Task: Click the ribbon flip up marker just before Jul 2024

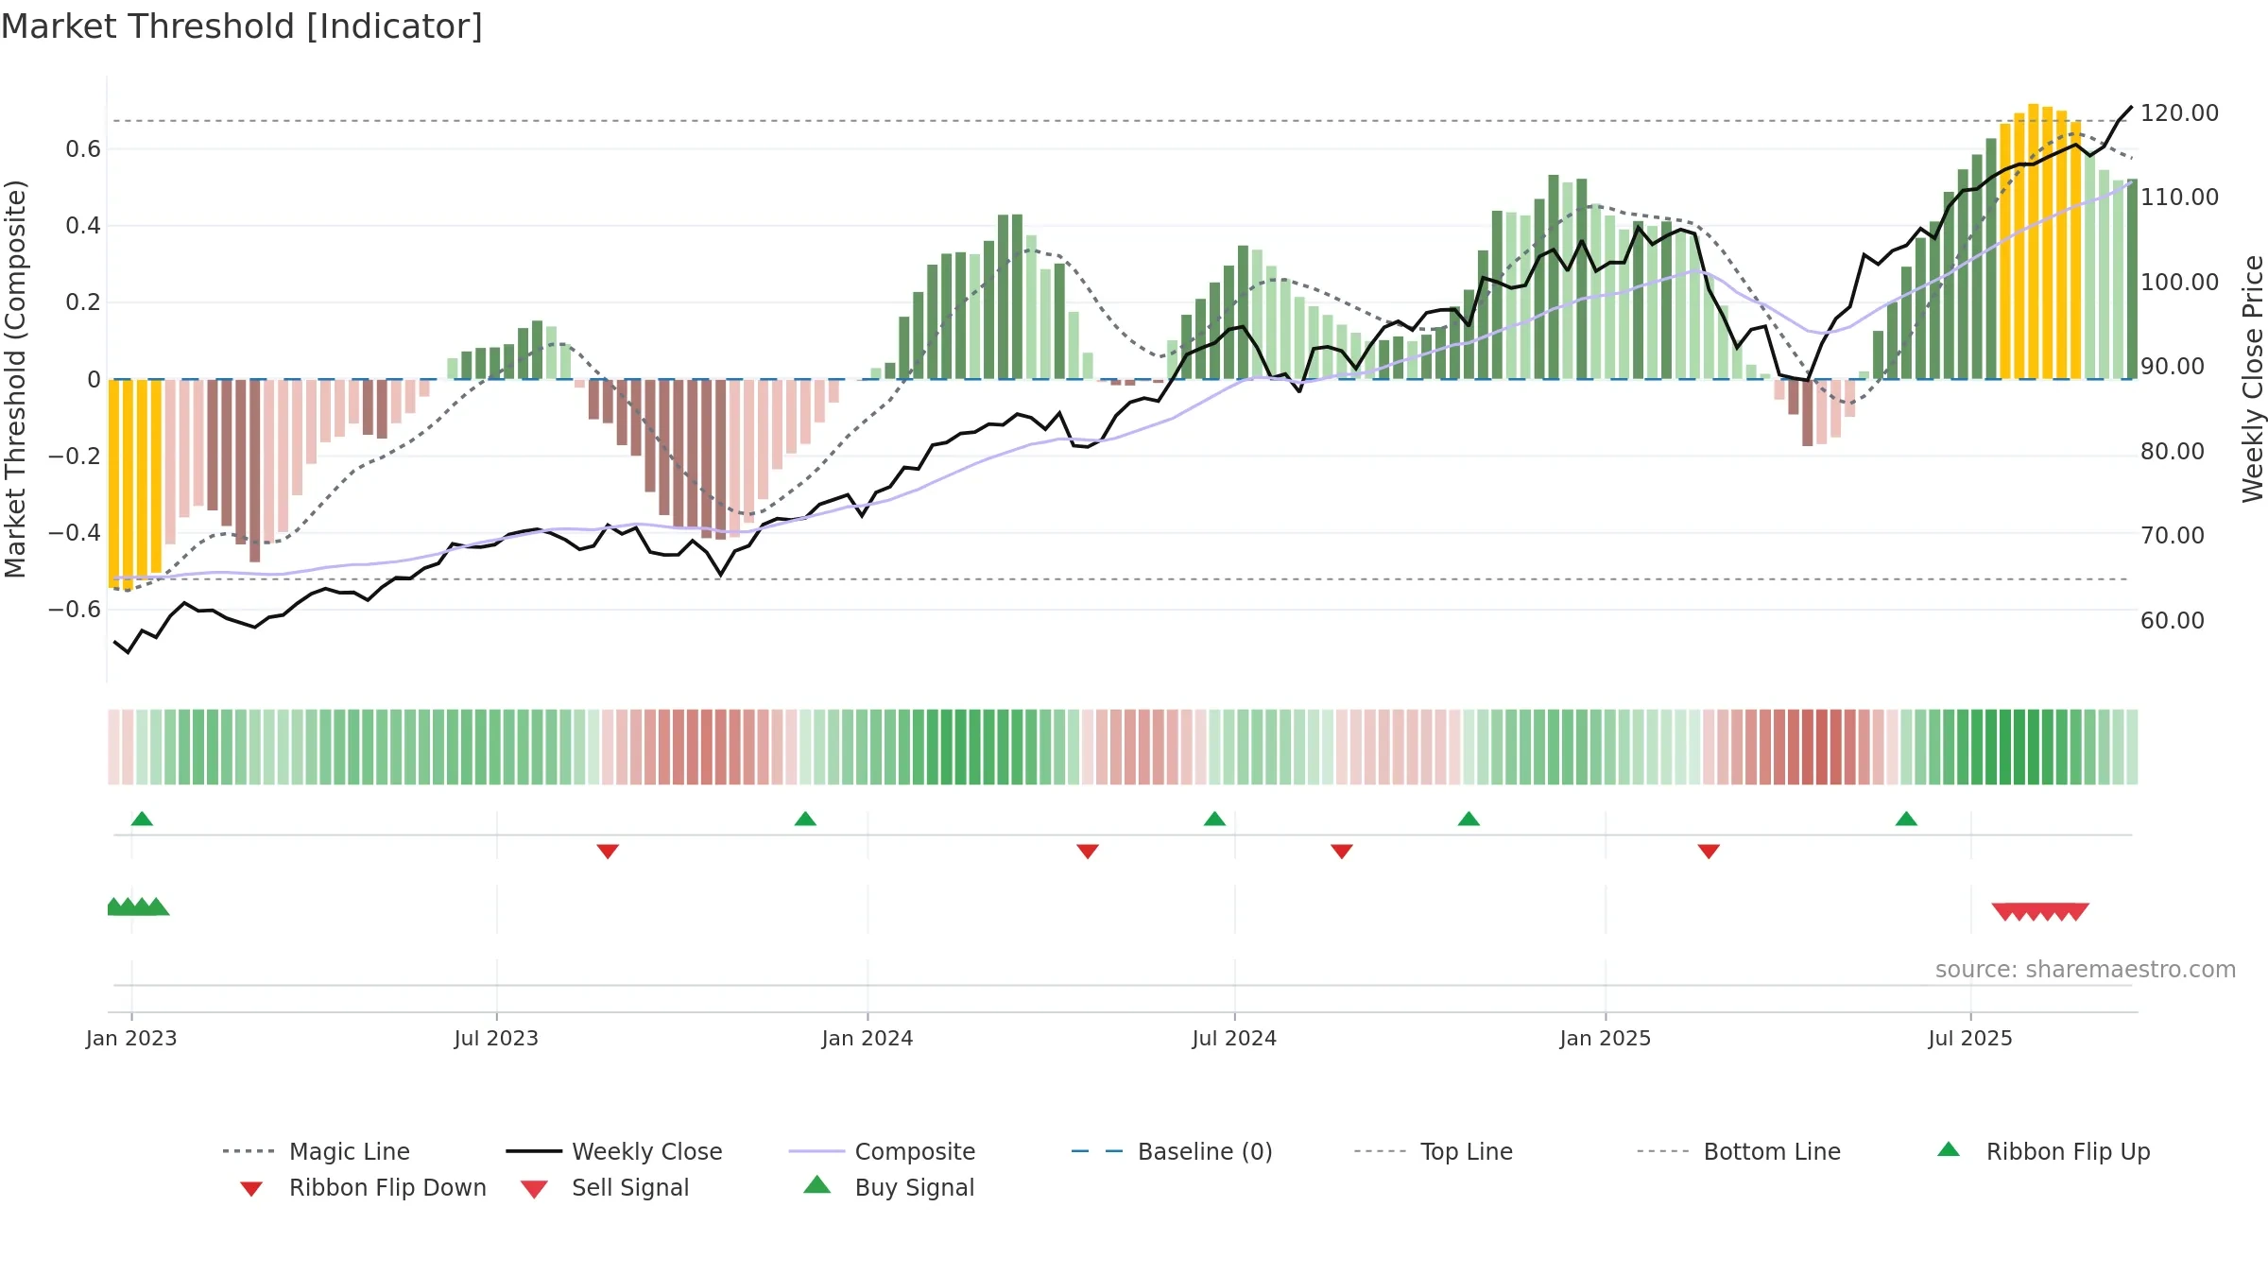Action: click(x=1214, y=819)
